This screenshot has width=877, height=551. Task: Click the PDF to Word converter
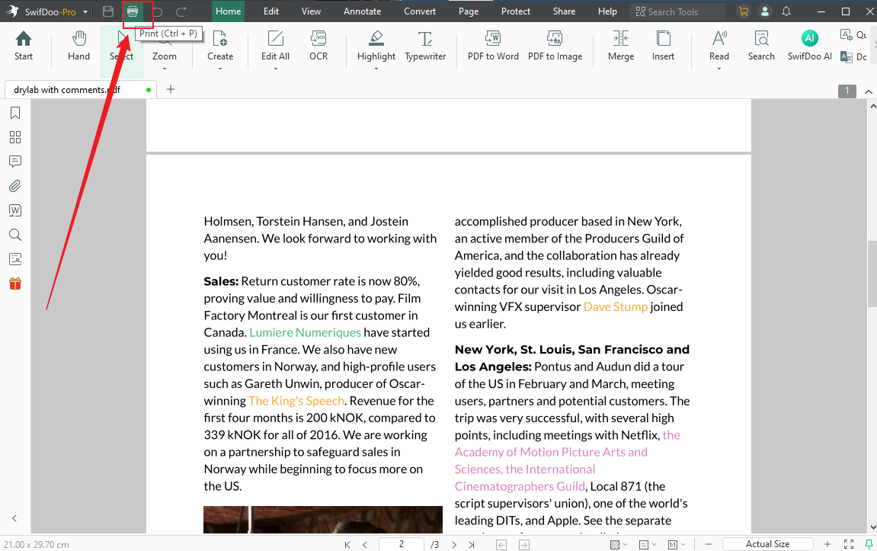coord(493,46)
